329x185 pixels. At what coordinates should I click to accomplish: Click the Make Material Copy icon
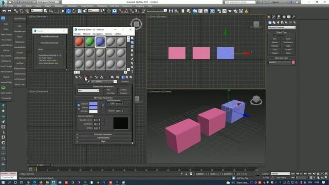[96, 77]
